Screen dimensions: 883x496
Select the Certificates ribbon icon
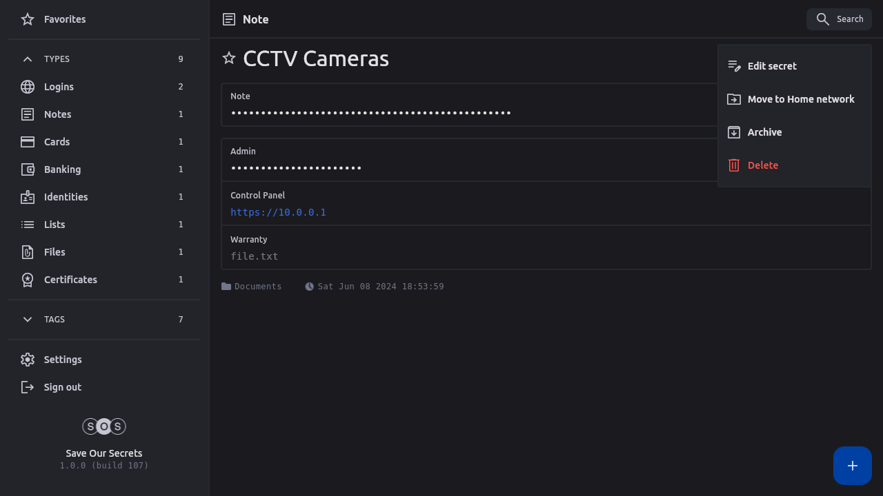click(x=28, y=280)
